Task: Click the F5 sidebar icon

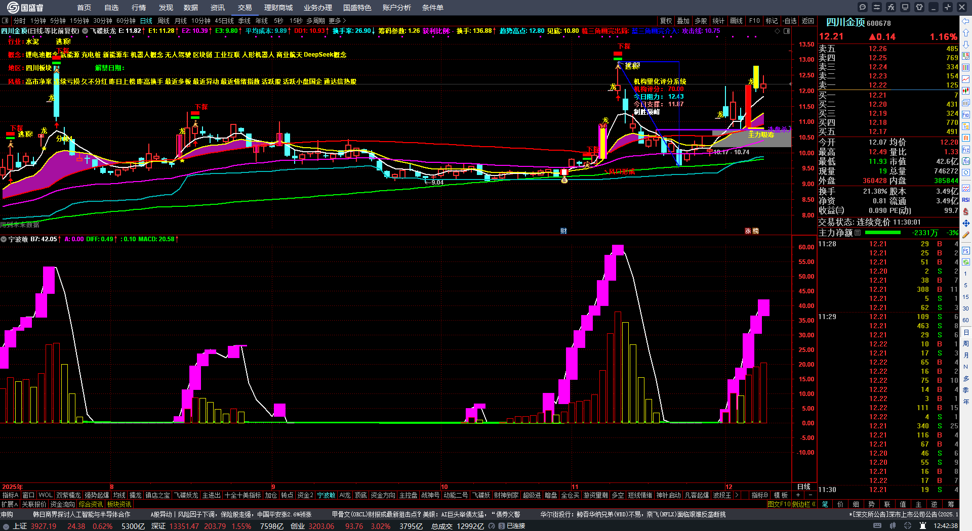Action: [x=966, y=250]
